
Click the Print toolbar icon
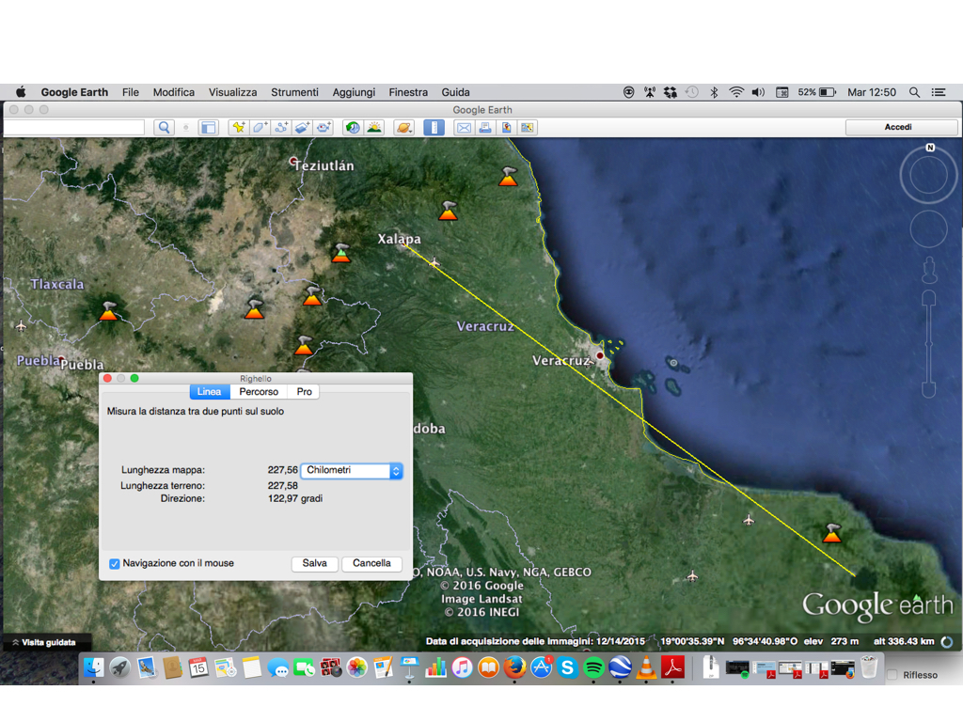484,127
